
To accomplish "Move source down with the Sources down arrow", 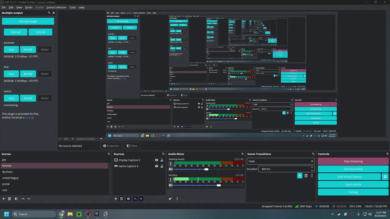I will 141,199.
